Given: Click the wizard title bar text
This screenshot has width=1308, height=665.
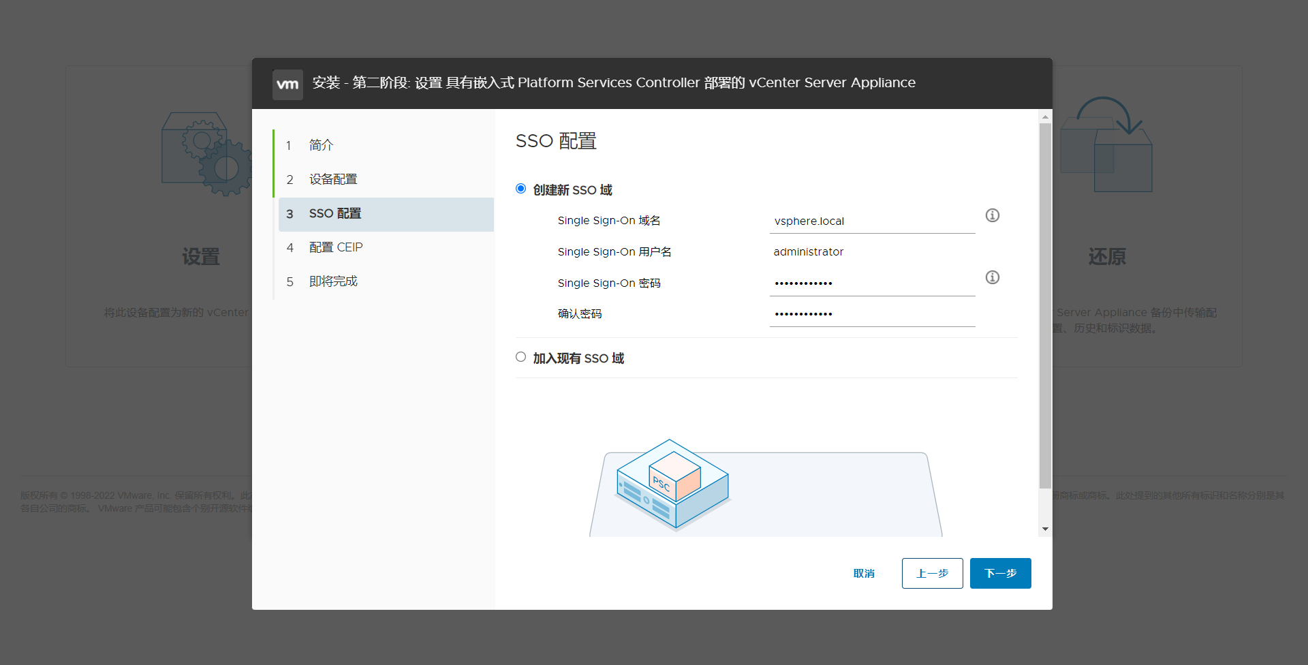Looking at the screenshot, I should click(614, 83).
